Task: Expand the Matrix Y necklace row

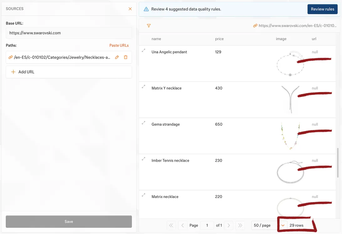Action: coord(143,87)
